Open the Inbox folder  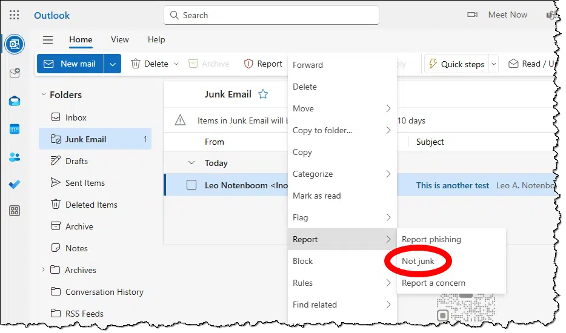tap(95, 117)
